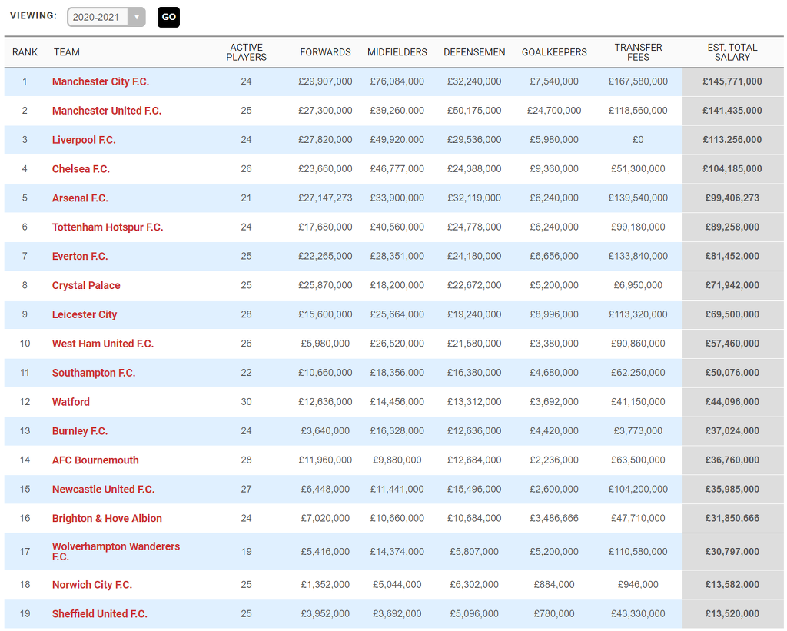Open Manchester City F.C. team link
The height and width of the screenshot is (631, 787).
[101, 81]
